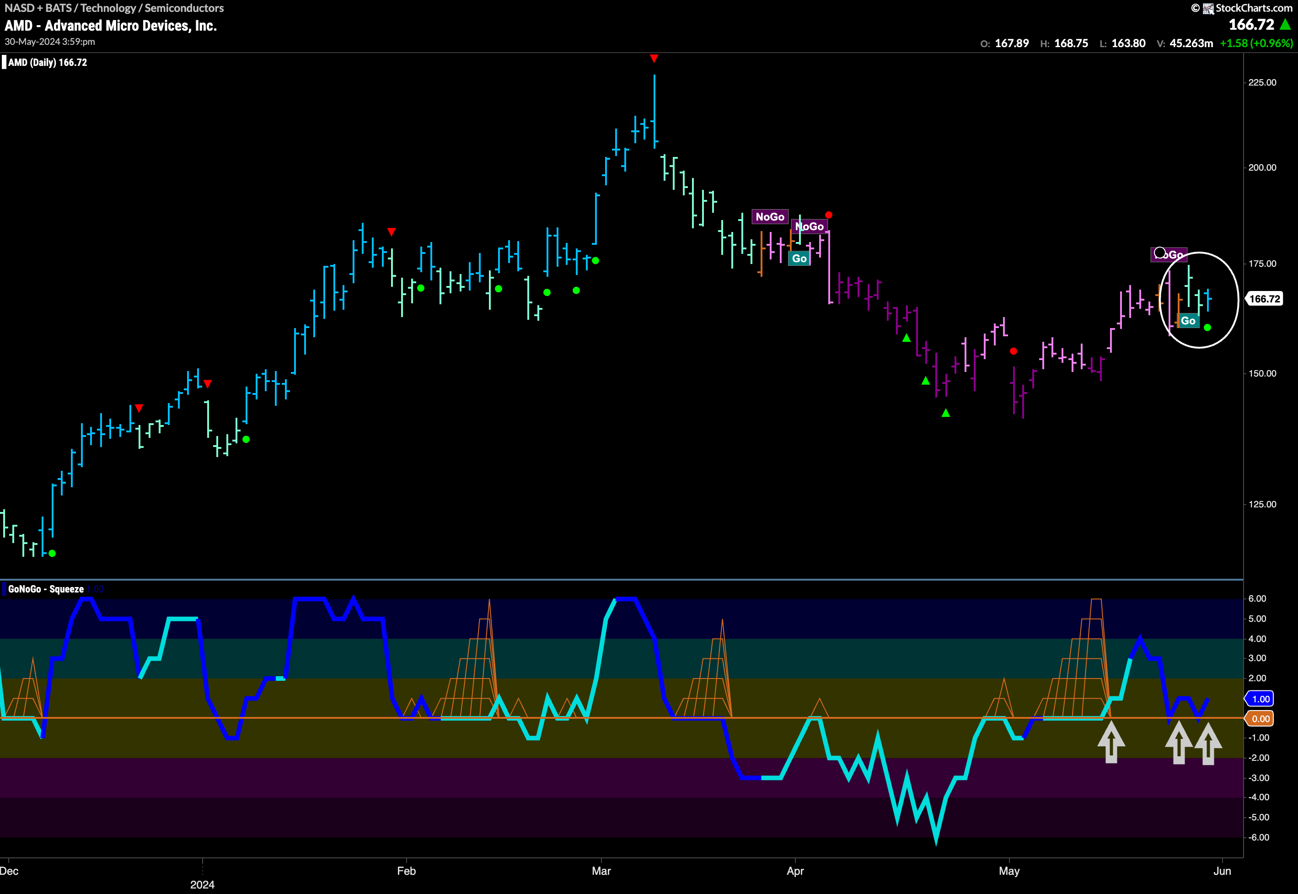The height and width of the screenshot is (894, 1298).
Task: Click the 2024 year label on the time axis
Action: click(x=202, y=884)
